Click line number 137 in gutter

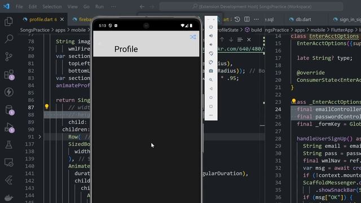point(29,144)
